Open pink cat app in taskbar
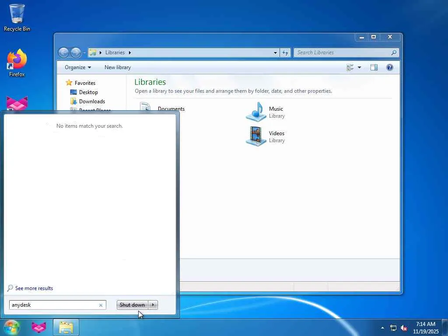This screenshot has height=336, width=448. tap(39, 327)
